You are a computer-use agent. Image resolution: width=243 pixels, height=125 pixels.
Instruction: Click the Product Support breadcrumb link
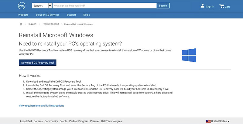[51, 24]
